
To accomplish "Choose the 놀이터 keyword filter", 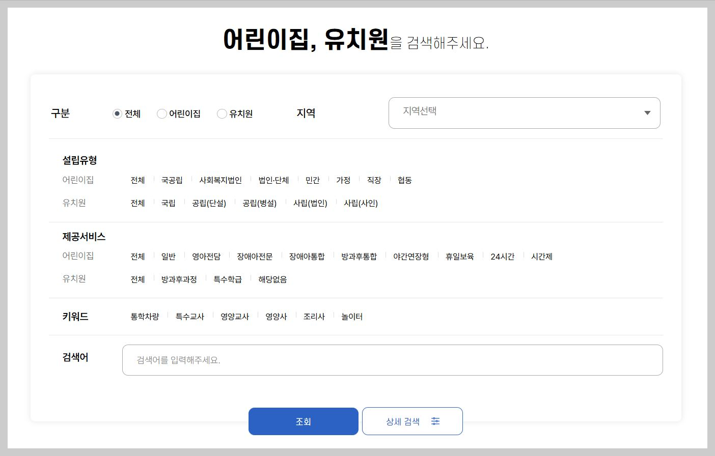I will click(351, 316).
